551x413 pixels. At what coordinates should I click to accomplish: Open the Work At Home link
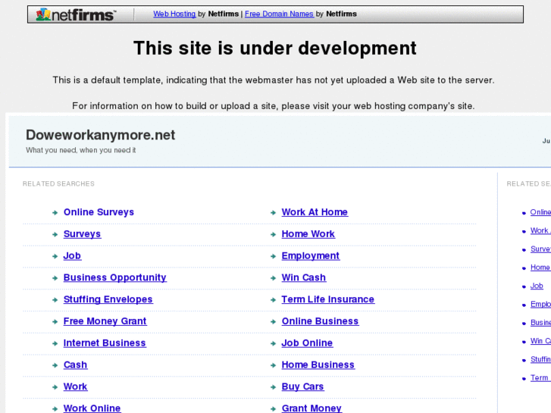(315, 212)
